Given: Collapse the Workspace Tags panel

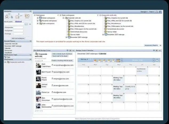Looking at the screenshot, I should (30, 55).
